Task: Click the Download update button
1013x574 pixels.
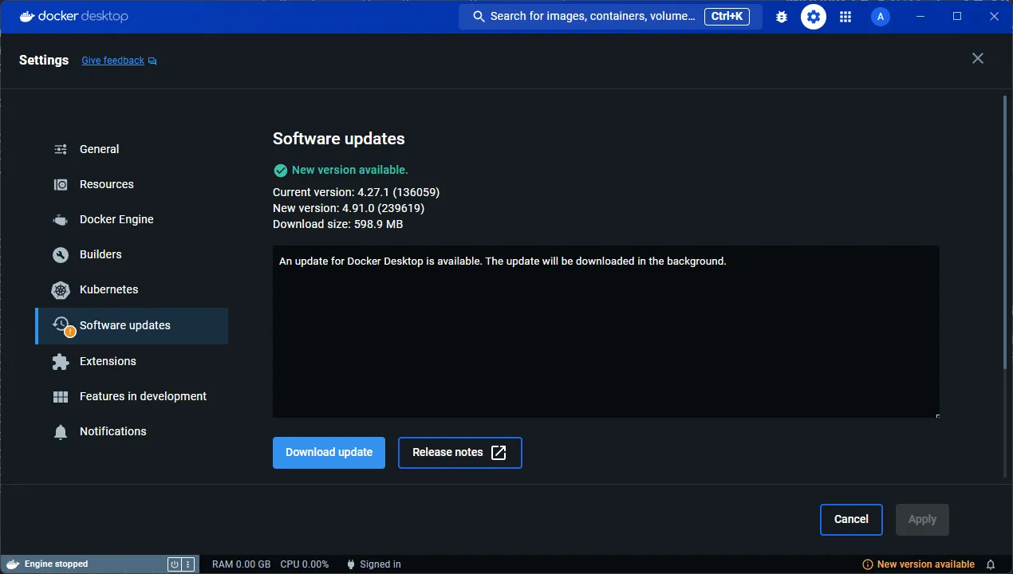Action: pos(329,452)
